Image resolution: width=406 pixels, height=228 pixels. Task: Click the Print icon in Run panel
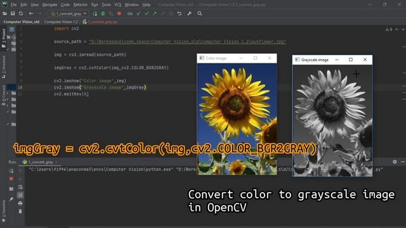(20, 203)
